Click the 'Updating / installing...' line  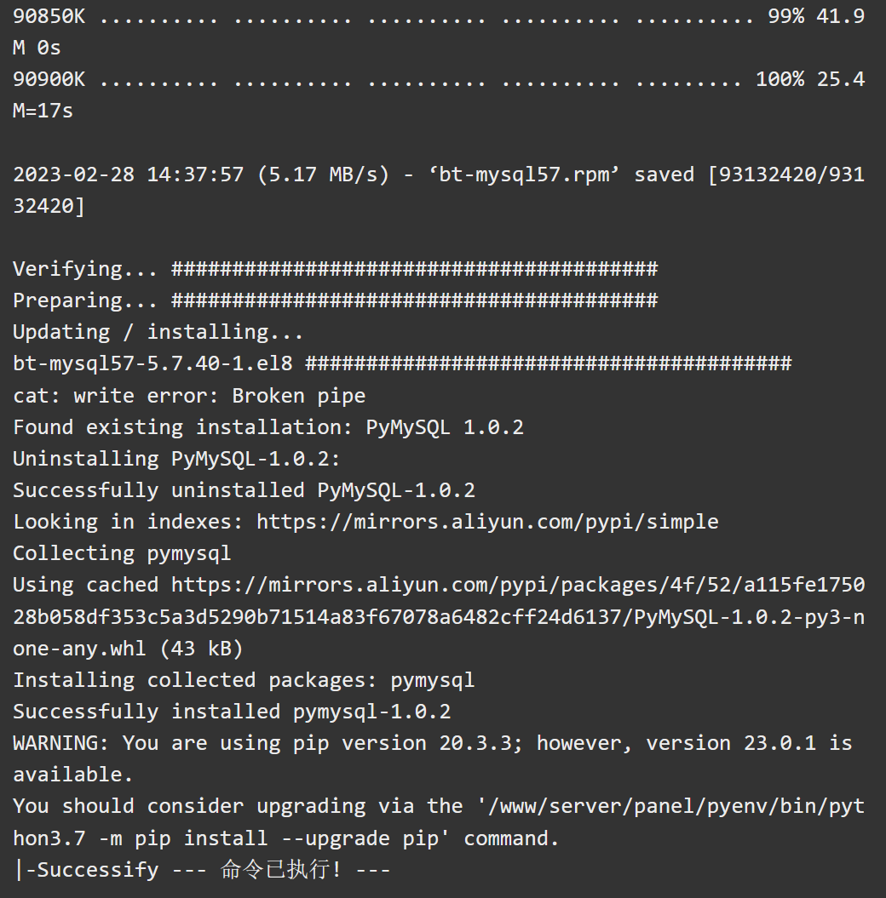pos(158,332)
